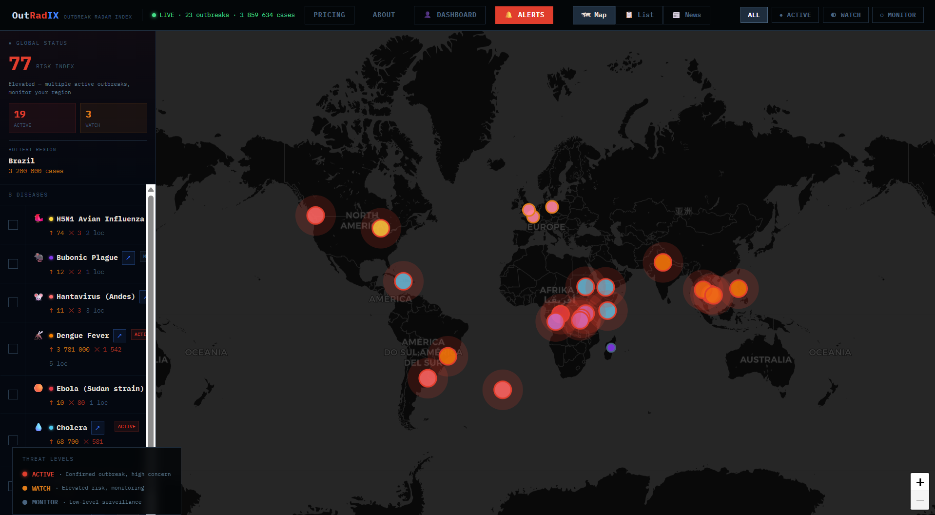Switch to the List view tab
This screenshot has width=935, height=515.
pyautogui.click(x=640, y=15)
